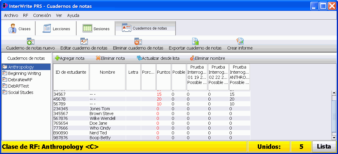Switch to the Lecciones tab
The width and height of the screenshot is (338, 154).
pos(56,28)
